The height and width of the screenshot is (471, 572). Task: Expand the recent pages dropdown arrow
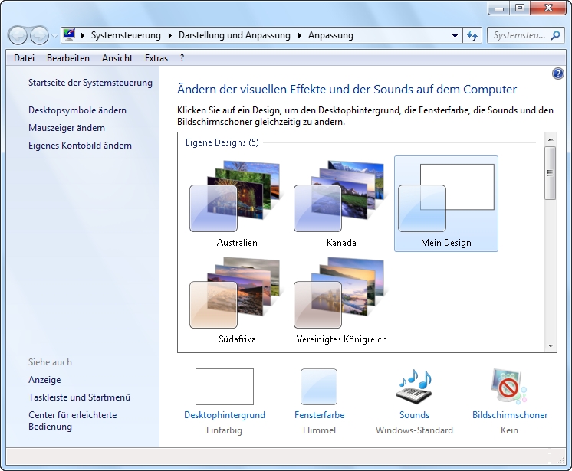[54, 35]
